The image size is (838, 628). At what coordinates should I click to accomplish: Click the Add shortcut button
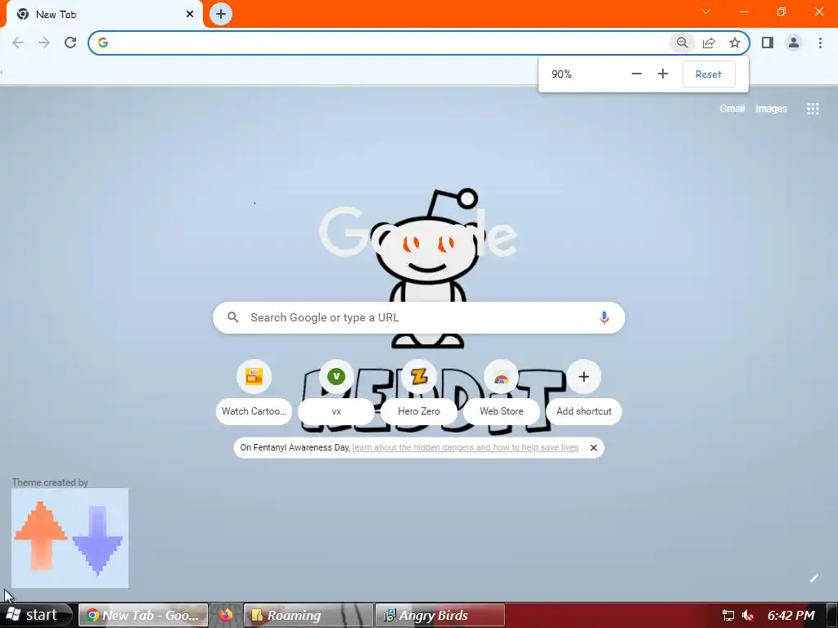583,392
